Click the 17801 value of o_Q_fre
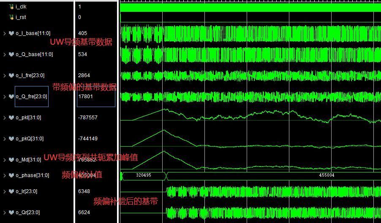381x223 pixels. coord(85,97)
